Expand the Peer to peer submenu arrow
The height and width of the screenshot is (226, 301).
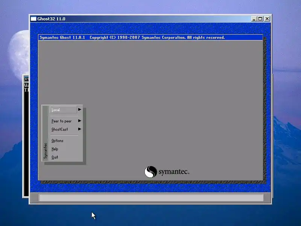point(80,121)
